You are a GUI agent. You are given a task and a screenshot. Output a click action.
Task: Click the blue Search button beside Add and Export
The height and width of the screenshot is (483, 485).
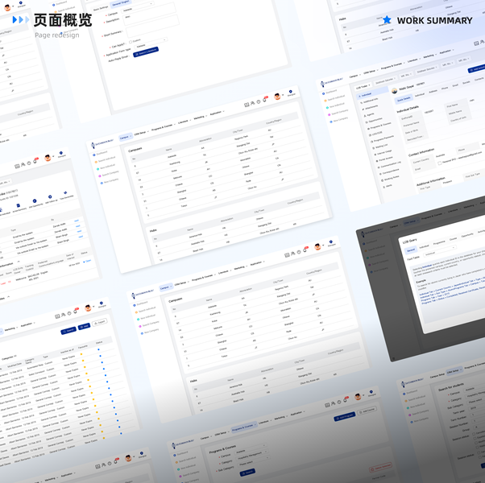pyautogui.click(x=68, y=330)
